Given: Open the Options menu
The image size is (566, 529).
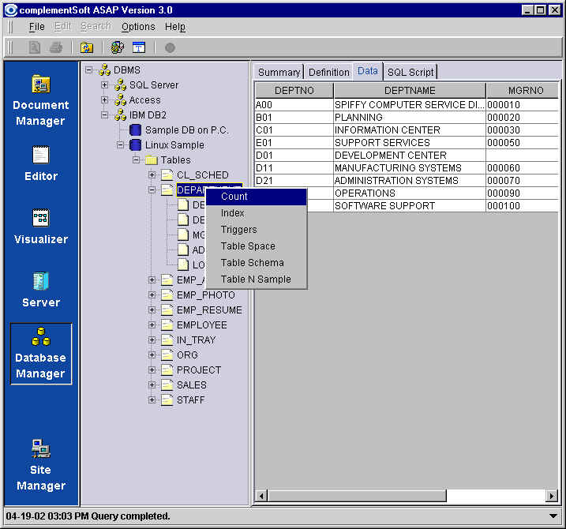Looking at the screenshot, I should coord(138,27).
